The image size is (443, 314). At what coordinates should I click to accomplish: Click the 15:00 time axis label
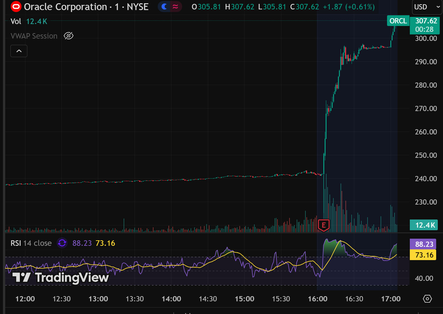pyautogui.click(x=245, y=299)
